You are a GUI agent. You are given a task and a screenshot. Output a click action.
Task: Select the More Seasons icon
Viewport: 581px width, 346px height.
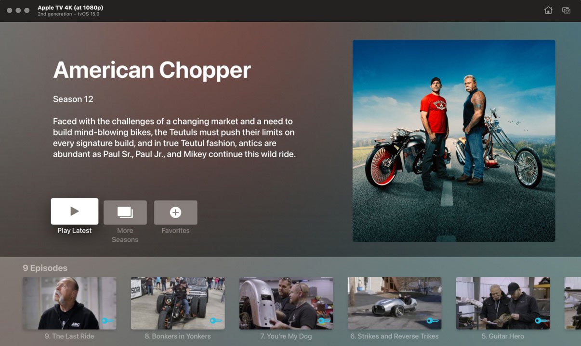pyautogui.click(x=125, y=212)
